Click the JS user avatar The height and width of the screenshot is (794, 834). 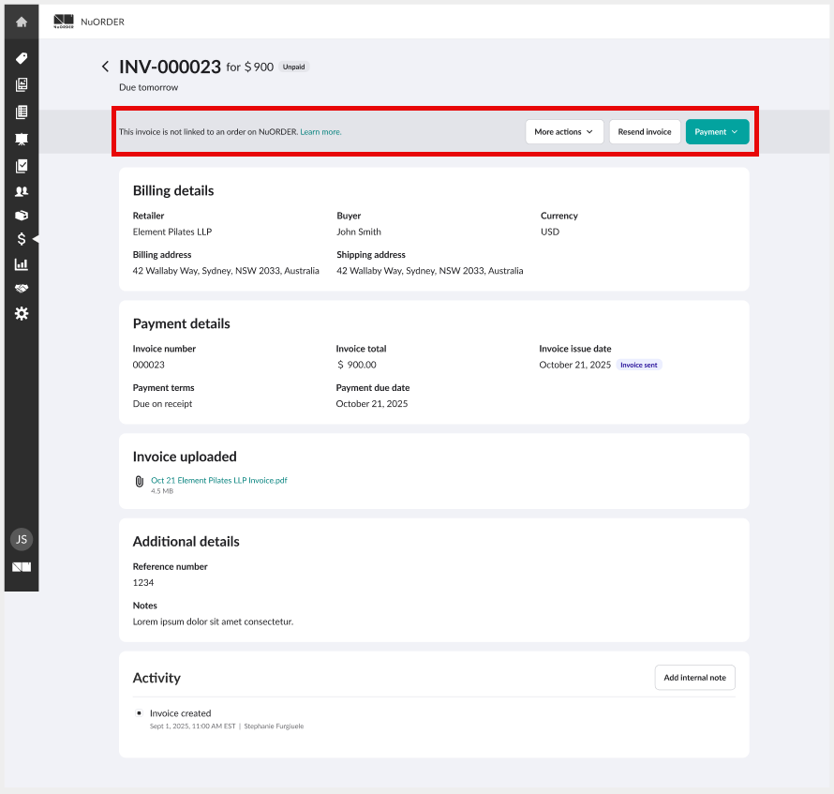[x=22, y=539]
